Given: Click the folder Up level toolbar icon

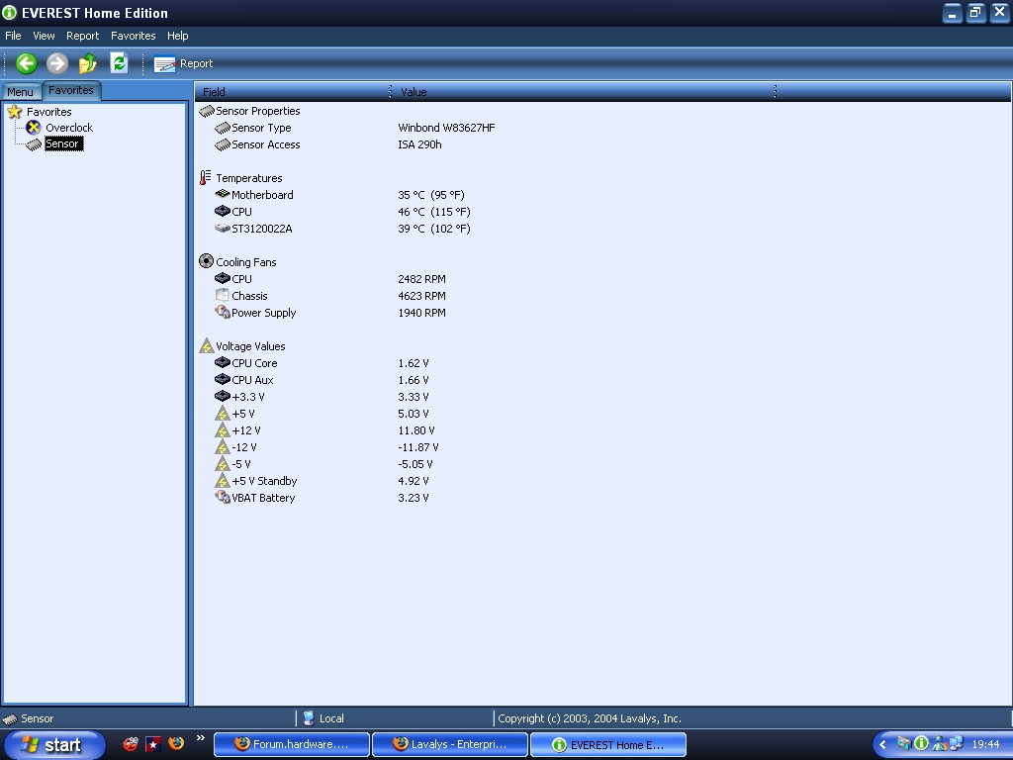Looking at the screenshot, I should [88, 63].
